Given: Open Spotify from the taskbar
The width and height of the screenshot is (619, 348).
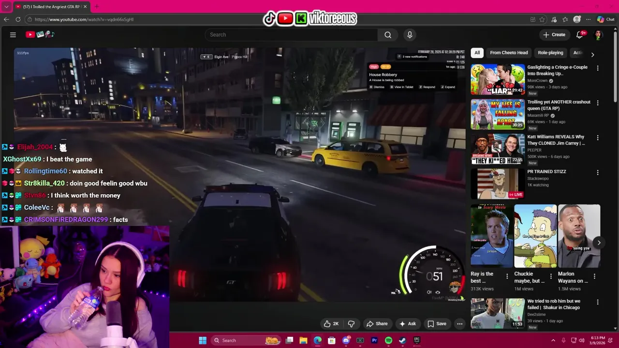Looking at the screenshot, I should click(388, 340).
